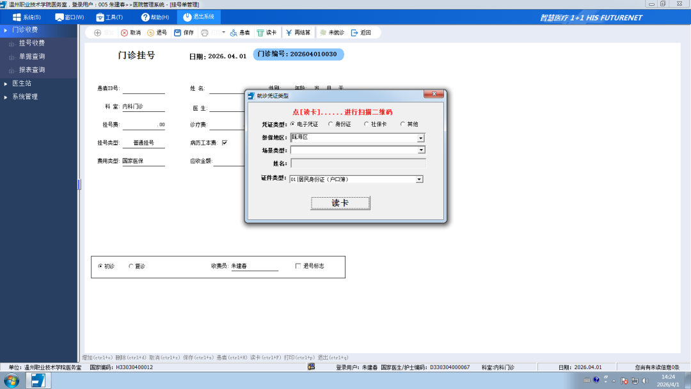Image resolution: width=691 pixels, height=389 pixels.
Task: Check the 退号标志 checkbox
Action: (298, 267)
